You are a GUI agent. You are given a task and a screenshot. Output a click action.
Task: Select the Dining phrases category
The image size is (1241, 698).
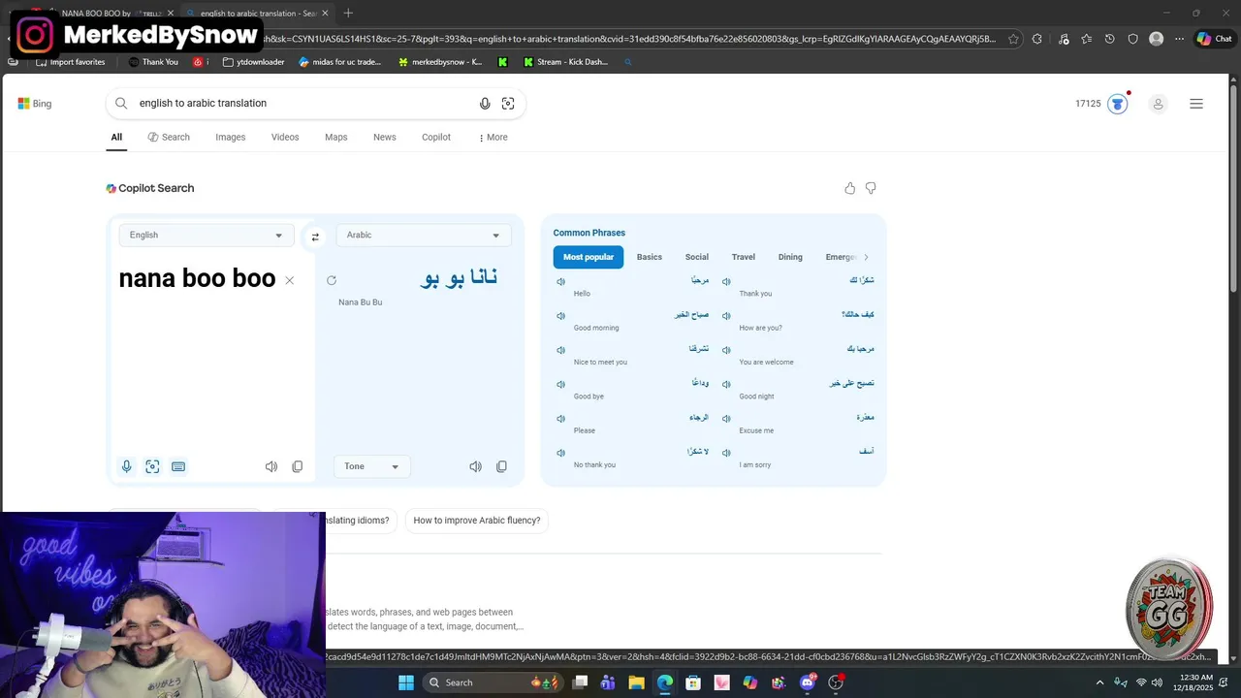790,257
